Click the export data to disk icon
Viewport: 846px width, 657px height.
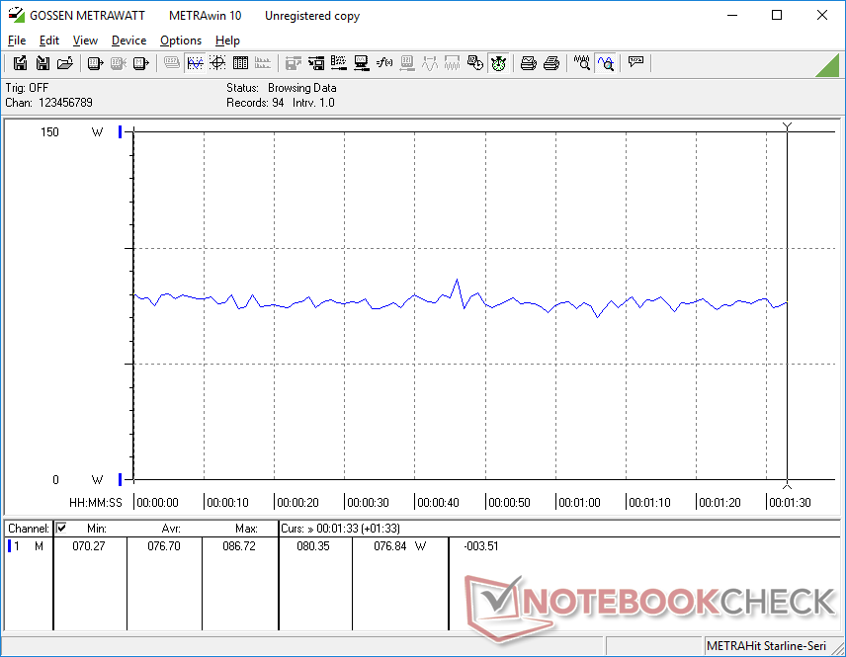(20, 63)
